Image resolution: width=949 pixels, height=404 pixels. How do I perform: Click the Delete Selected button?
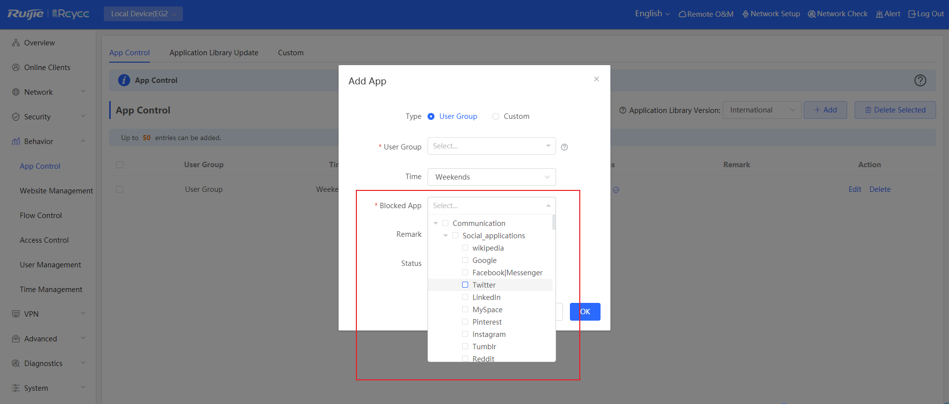coord(895,110)
